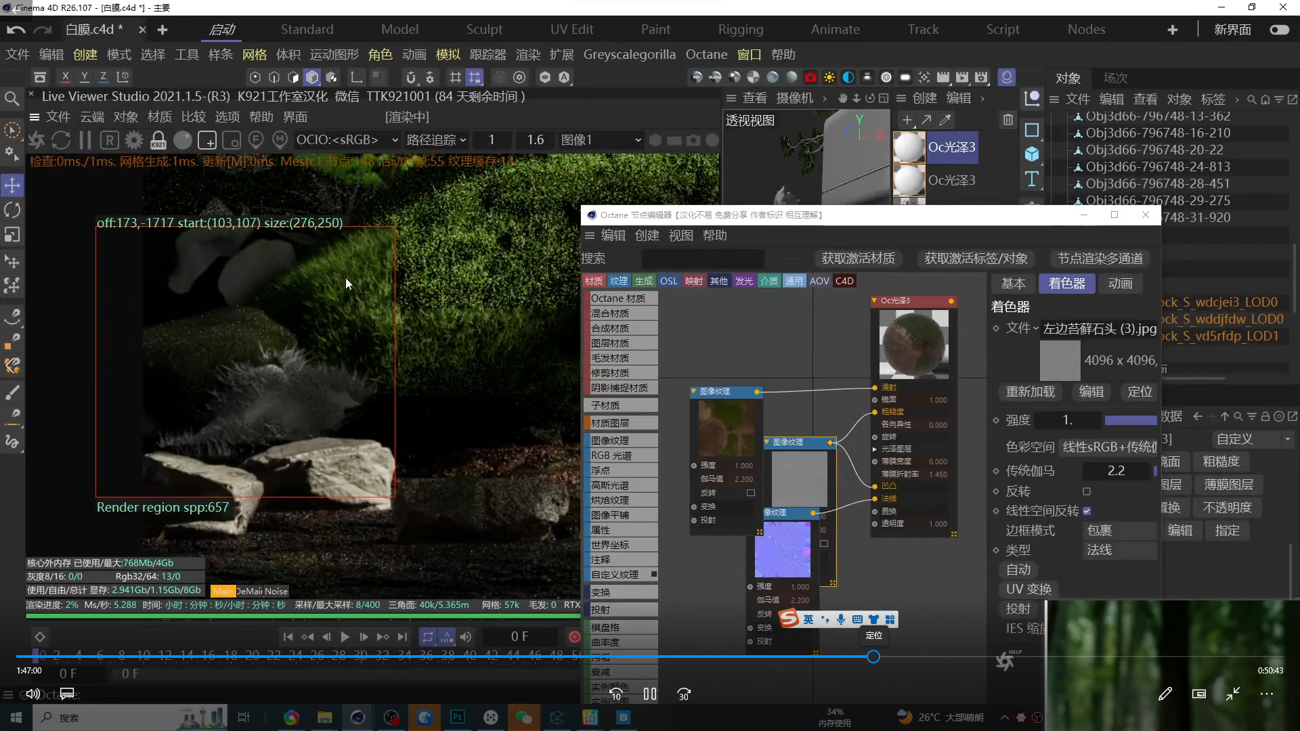Click the 重新加载 reload button

1030,392
